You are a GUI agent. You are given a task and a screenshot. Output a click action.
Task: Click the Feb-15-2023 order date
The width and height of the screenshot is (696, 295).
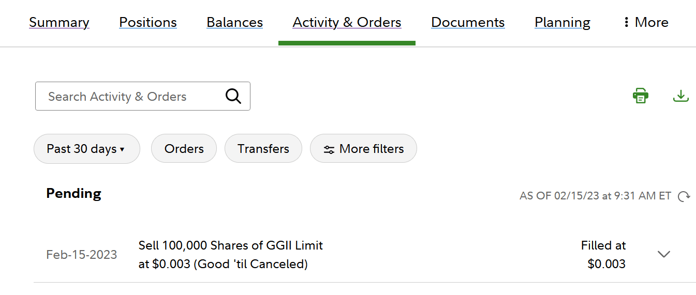[x=82, y=255]
